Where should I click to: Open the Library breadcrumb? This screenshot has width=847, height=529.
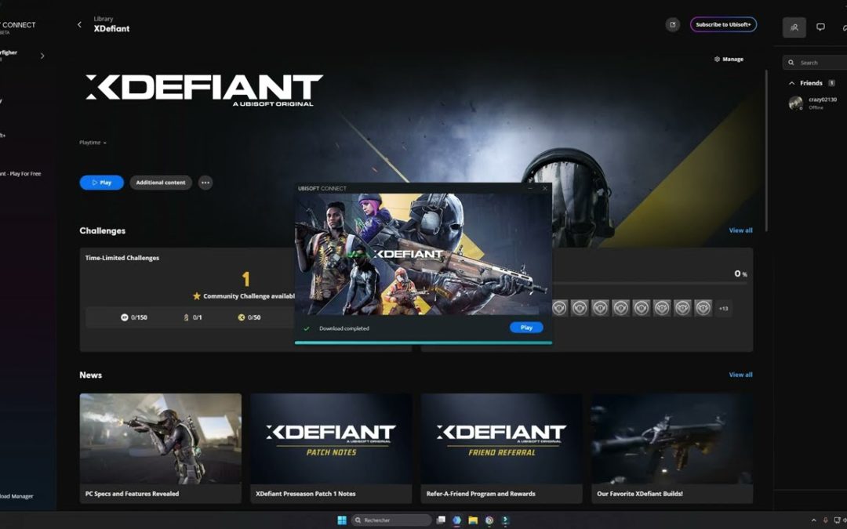pos(104,18)
